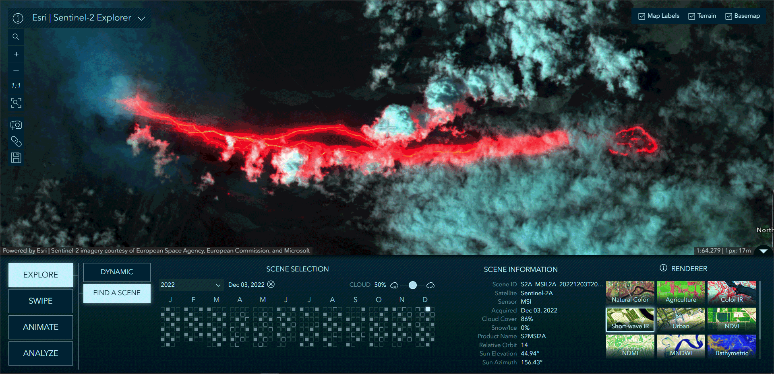This screenshot has width=774, height=374.
Task: Capture a screenshot of the map
Action: pyautogui.click(x=16, y=125)
